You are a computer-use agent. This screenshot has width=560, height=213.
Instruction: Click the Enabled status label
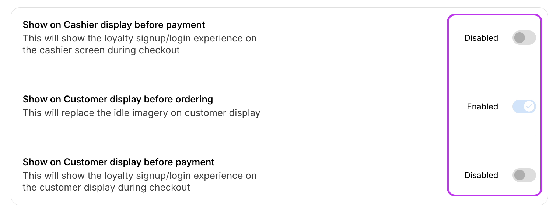point(482,106)
